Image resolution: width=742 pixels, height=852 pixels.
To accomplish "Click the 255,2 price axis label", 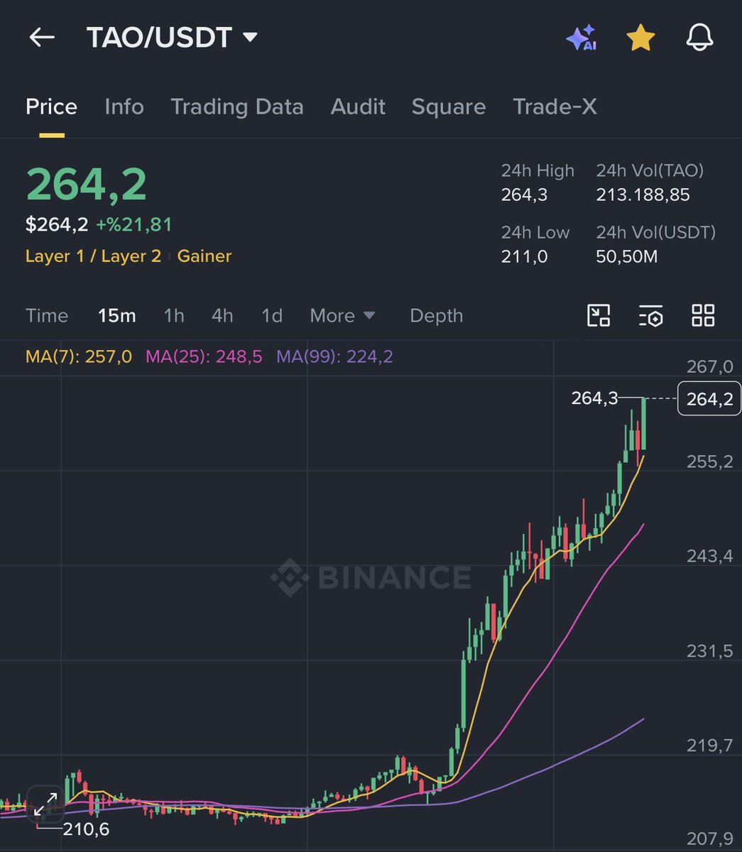I will (710, 461).
